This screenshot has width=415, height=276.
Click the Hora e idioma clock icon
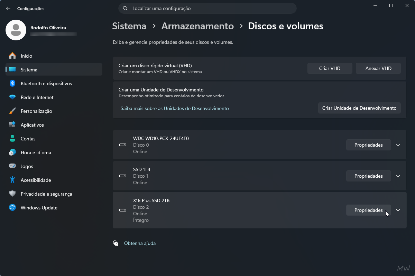coord(12,152)
